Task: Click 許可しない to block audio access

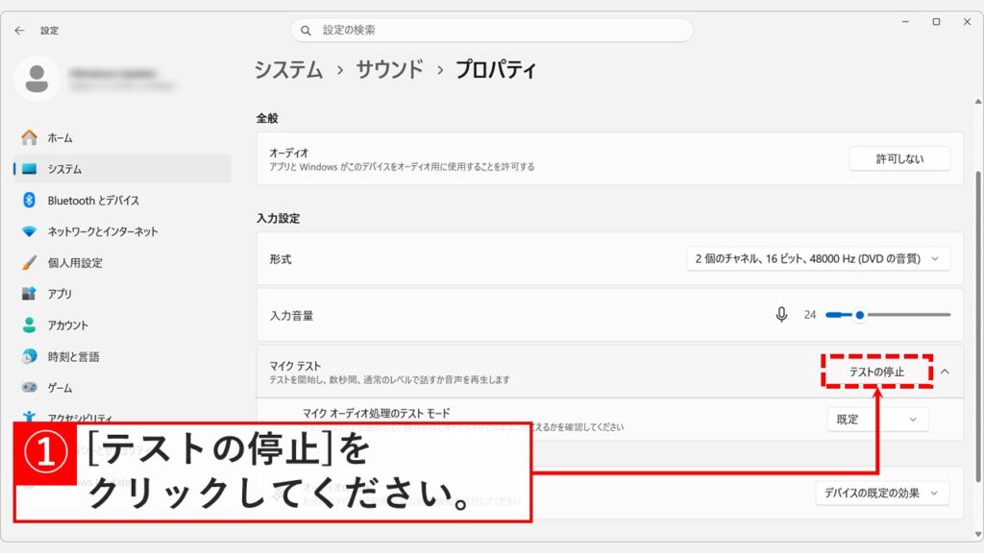Action: click(x=899, y=158)
